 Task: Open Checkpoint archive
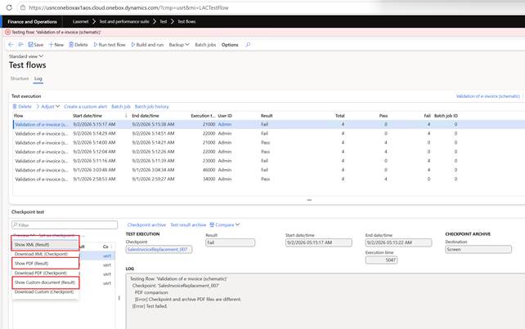click(146, 225)
